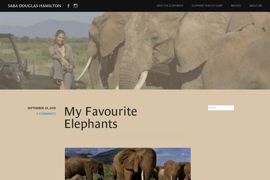Select Movies in the top navigation
The height and width of the screenshot is (180, 270).
236,6
